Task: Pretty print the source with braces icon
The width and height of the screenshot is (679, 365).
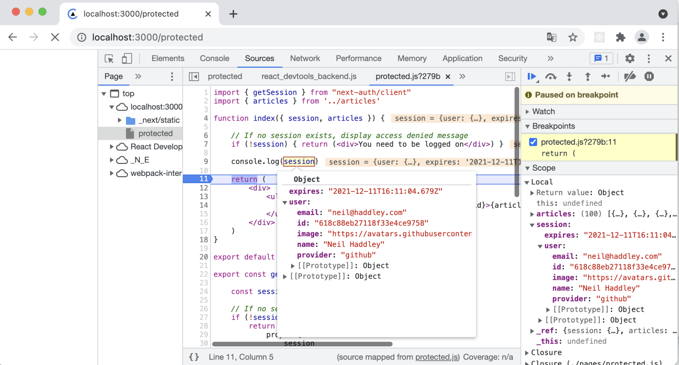Action: (x=194, y=357)
